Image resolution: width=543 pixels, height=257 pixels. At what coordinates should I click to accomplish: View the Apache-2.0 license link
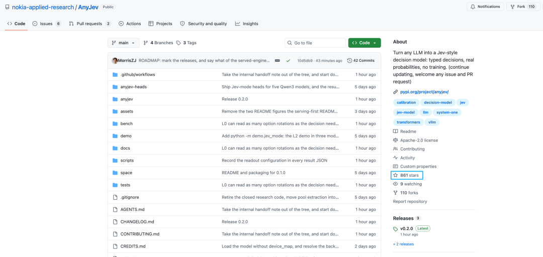click(415, 141)
